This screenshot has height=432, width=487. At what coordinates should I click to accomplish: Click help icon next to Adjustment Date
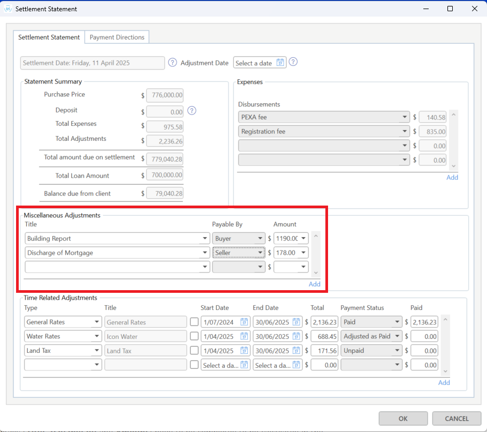pyautogui.click(x=293, y=62)
